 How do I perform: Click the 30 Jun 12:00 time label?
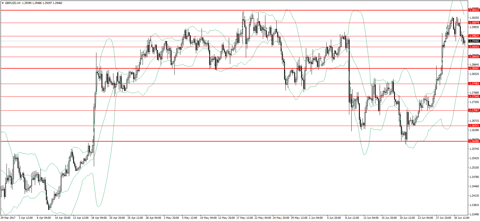[x=462, y=218]
